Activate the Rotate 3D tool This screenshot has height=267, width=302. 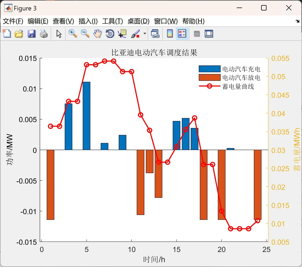click(110, 34)
